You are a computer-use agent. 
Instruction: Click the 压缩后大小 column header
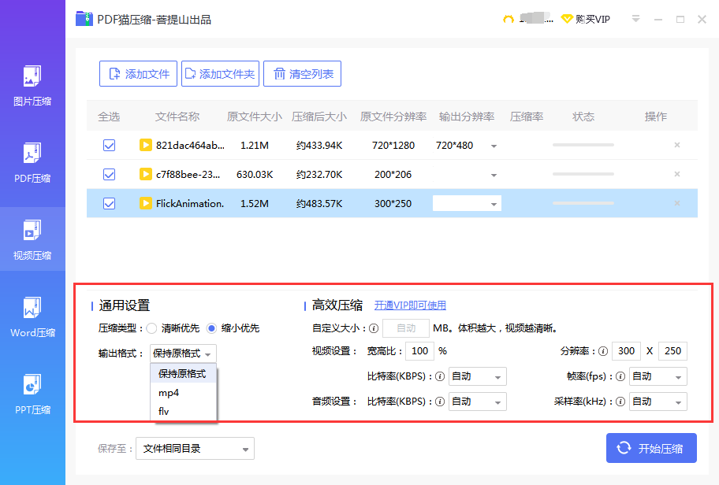click(319, 117)
